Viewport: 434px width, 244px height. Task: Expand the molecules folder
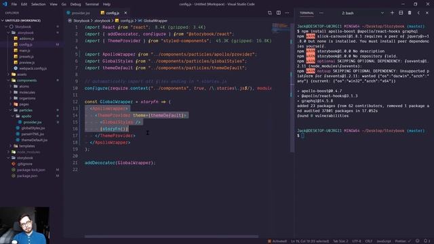pyautogui.click(x=11, y=92)
